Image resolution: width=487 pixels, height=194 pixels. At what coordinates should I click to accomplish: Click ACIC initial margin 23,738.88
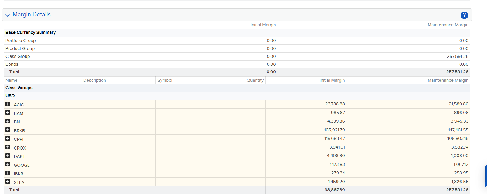[x=335, y=104]
